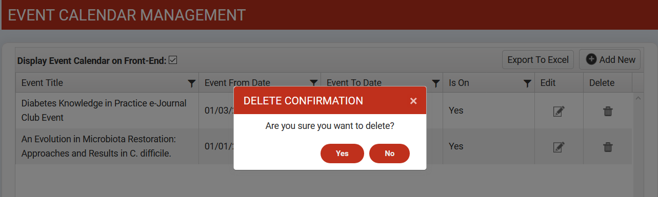Image resolution: width=658 pixels, height=197 pixels.
Task: Toggle Display Event Calendar on Front-End checkbox
Action: [173, 60]
